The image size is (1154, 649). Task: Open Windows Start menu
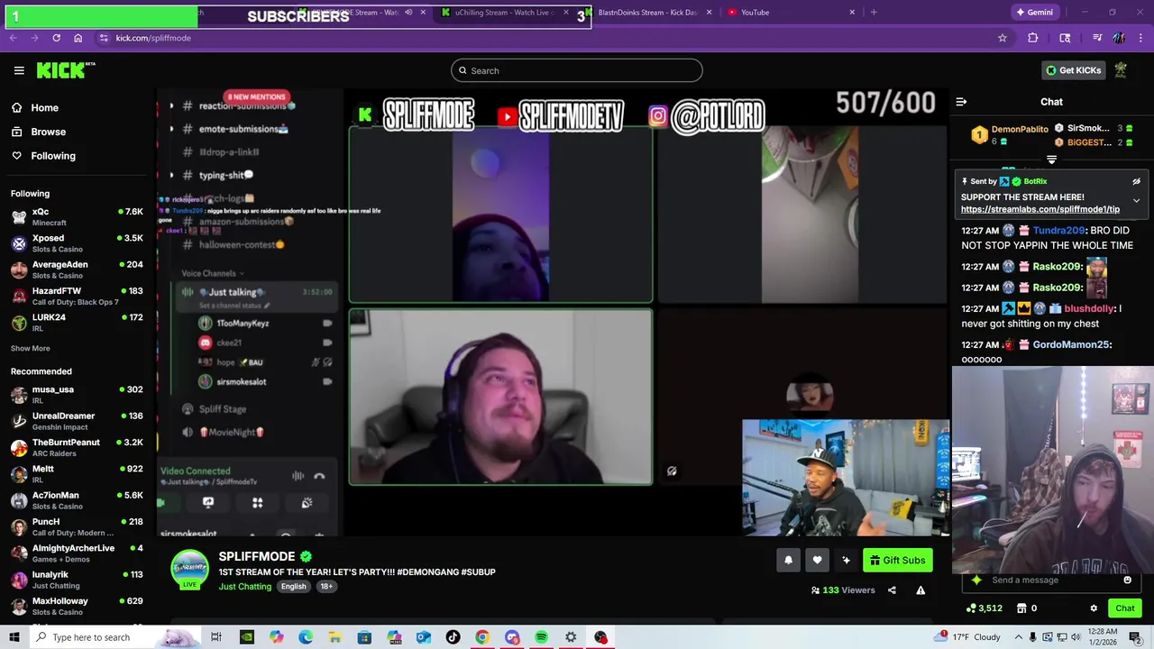pos(14,637)
